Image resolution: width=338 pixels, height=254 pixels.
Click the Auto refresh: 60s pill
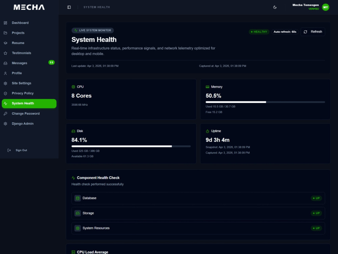tap(285, 32)
